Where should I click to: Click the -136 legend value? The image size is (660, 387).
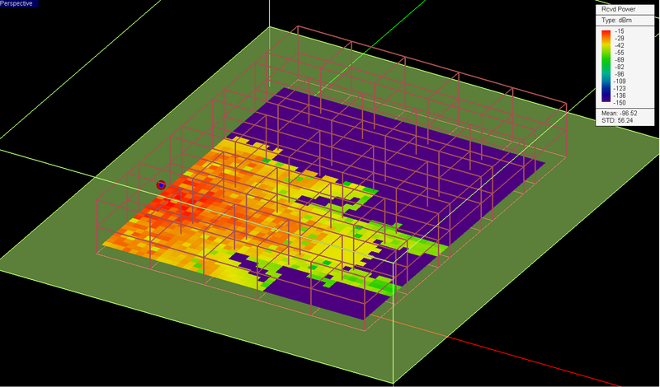[x=620, y=96]
